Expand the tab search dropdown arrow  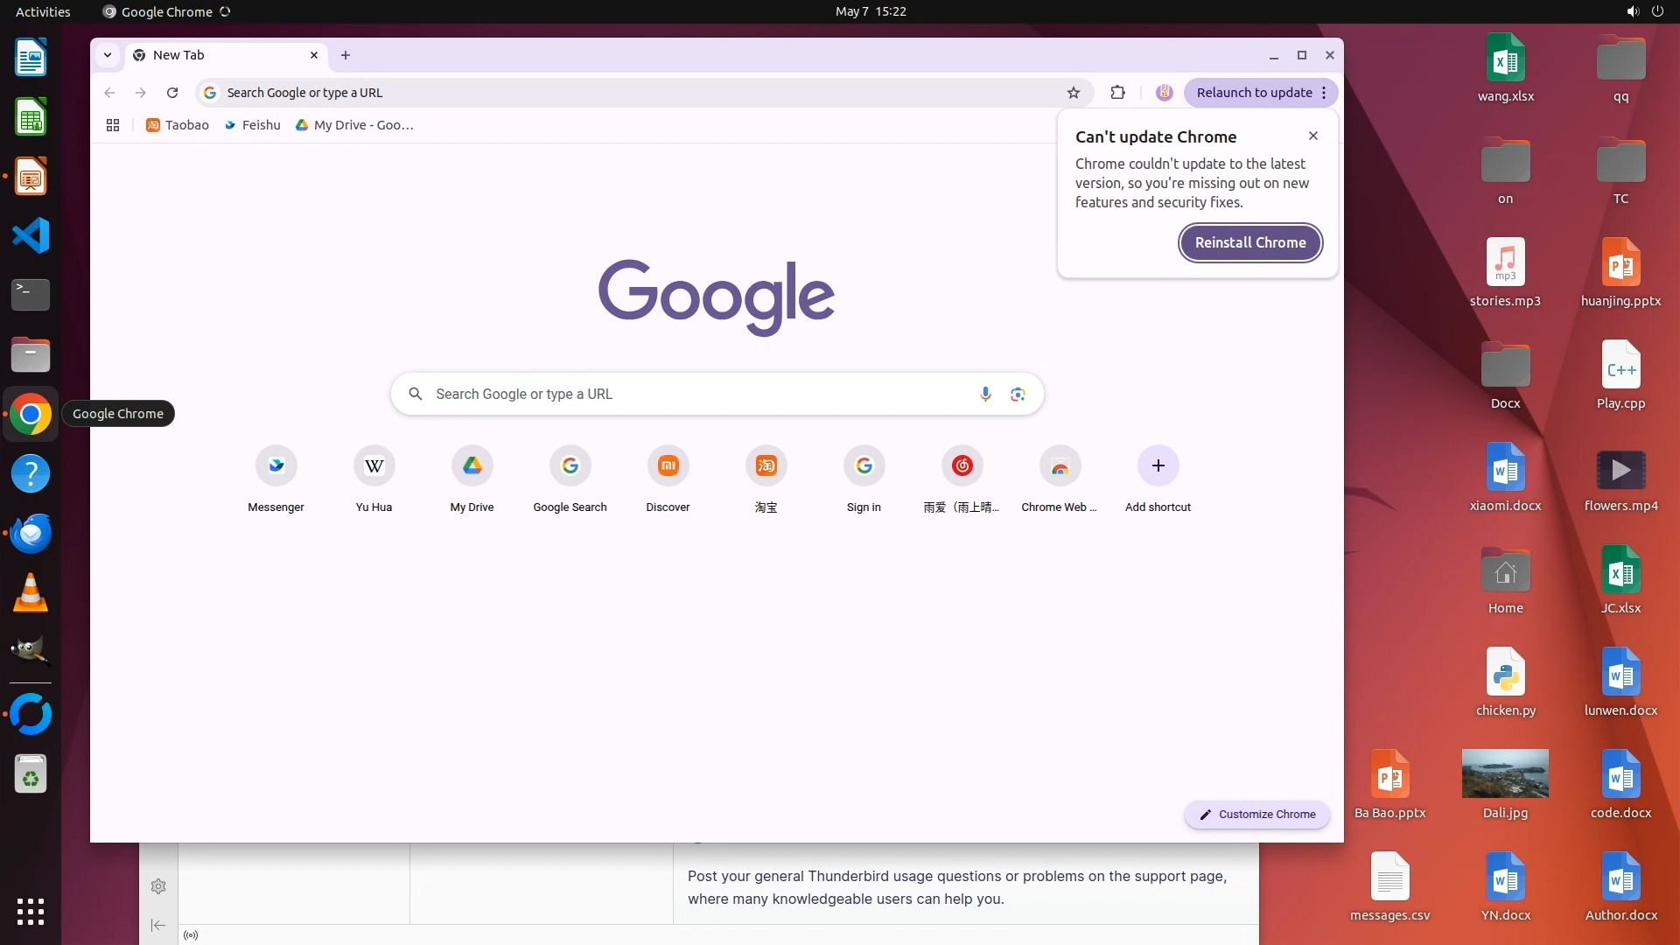click(x=108, y=55)
